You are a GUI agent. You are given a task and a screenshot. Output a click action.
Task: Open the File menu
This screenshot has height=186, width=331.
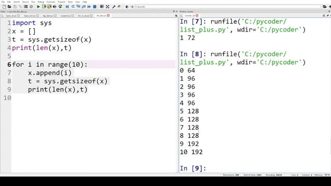(x=3, y=2)
